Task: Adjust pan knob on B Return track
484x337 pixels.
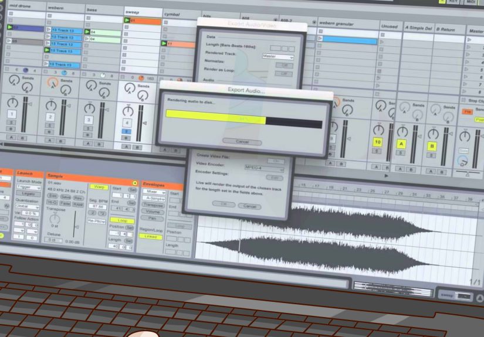Action: pyautogui.click(x=433, y=134)
